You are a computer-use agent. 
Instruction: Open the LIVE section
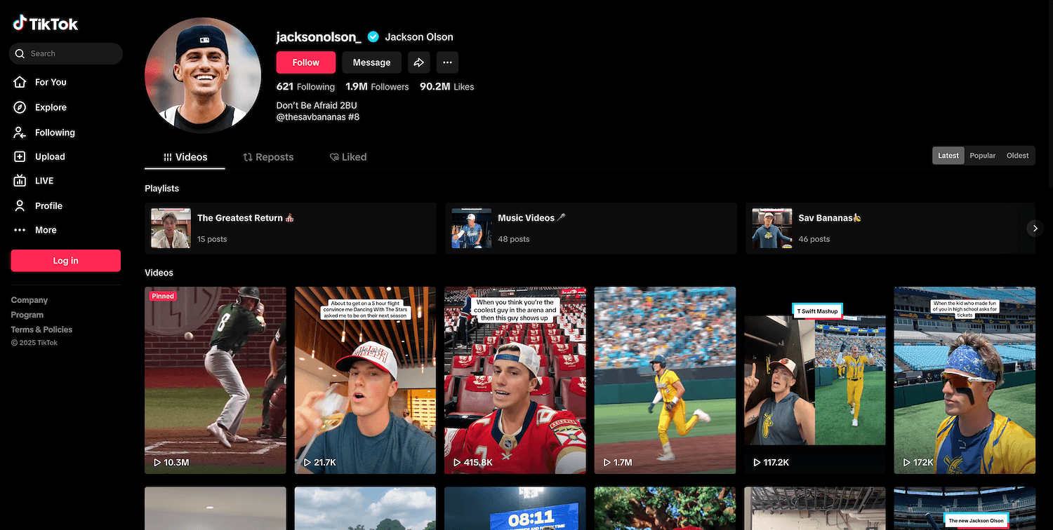click(x=44, y=181)
